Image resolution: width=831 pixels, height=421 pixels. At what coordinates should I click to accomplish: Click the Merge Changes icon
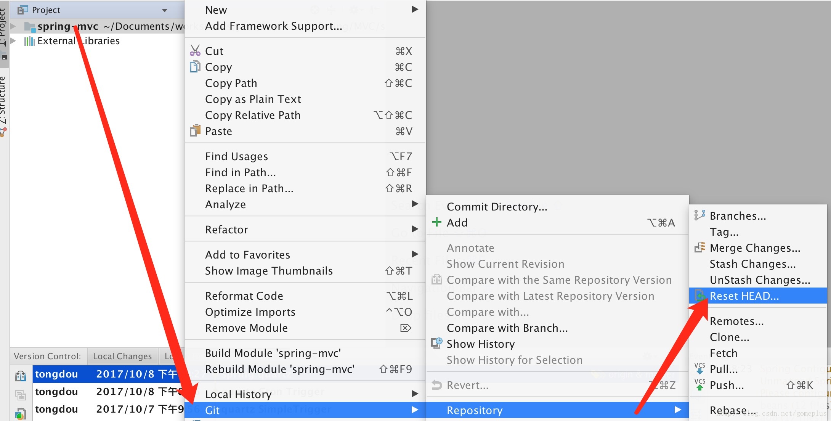tap(699, 247)
